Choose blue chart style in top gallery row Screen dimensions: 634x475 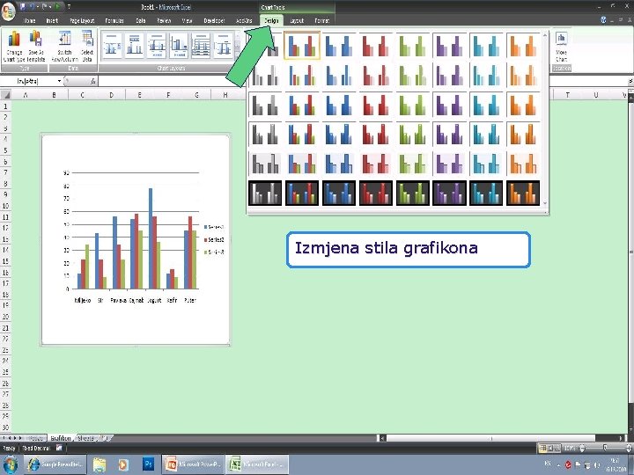click(x=339, y=46)
